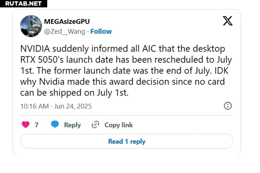
Task: Click the like count number 7
Action: (37, 125)
